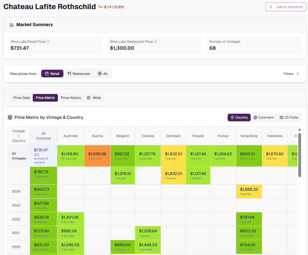
Task: Click the Belgium $987.22 All Vintages cell
Action: point(123,156)
